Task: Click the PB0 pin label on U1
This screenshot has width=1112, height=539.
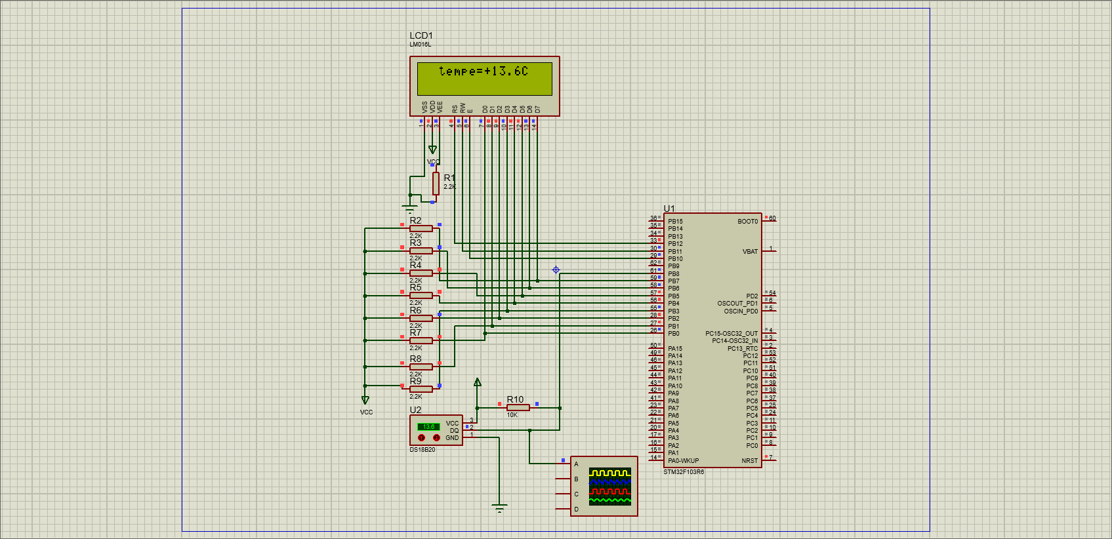Action: point(674,334)
